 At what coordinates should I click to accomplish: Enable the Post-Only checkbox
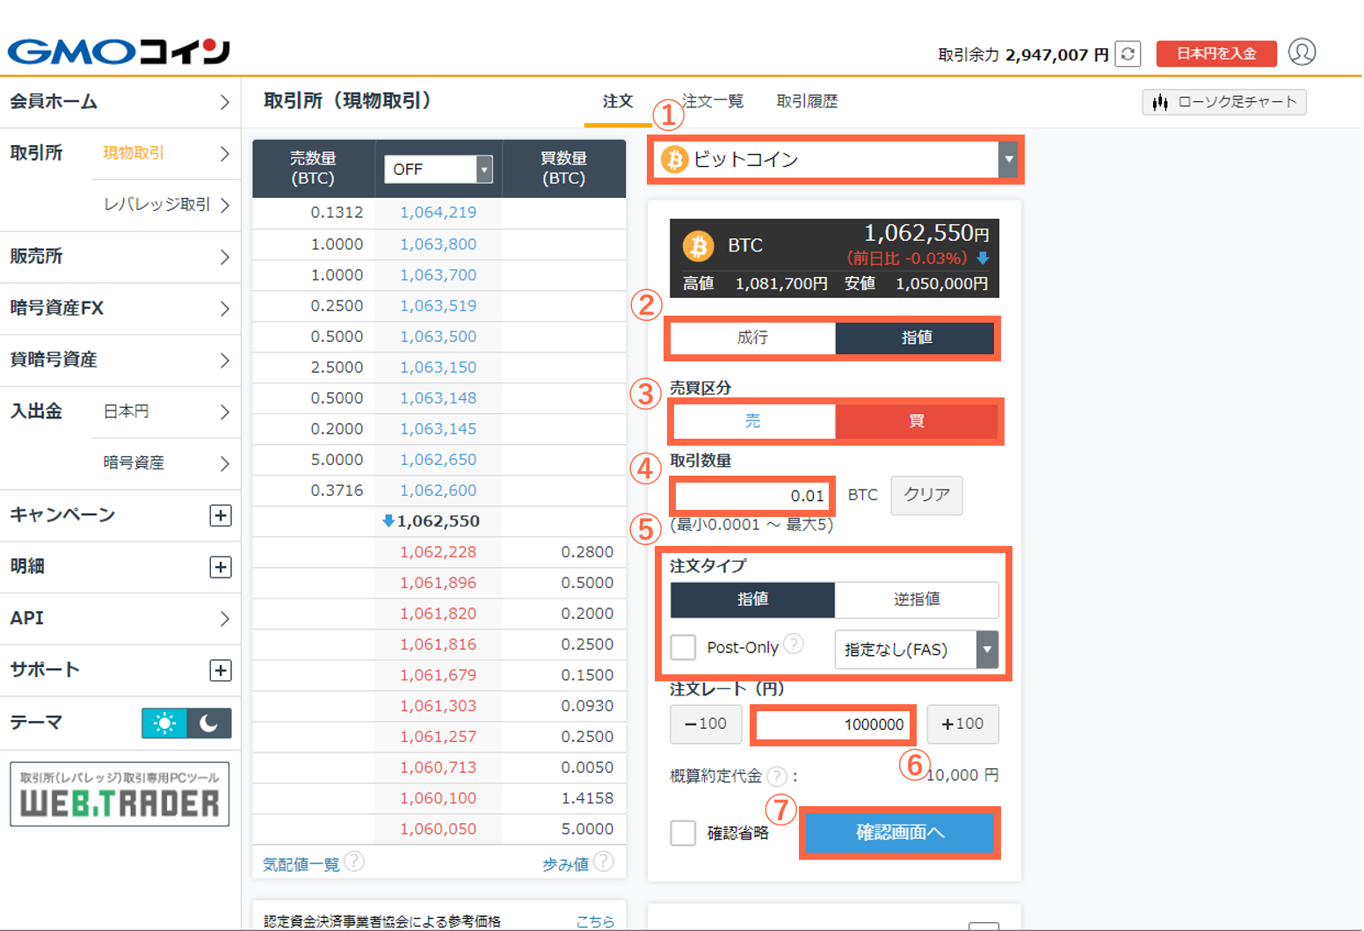683,648
